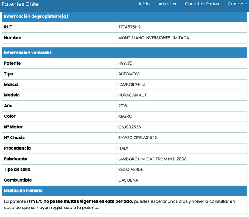Viewport: 249px width, 217px height.
Task: Click the Marca row label
Action: pos(11,85)
